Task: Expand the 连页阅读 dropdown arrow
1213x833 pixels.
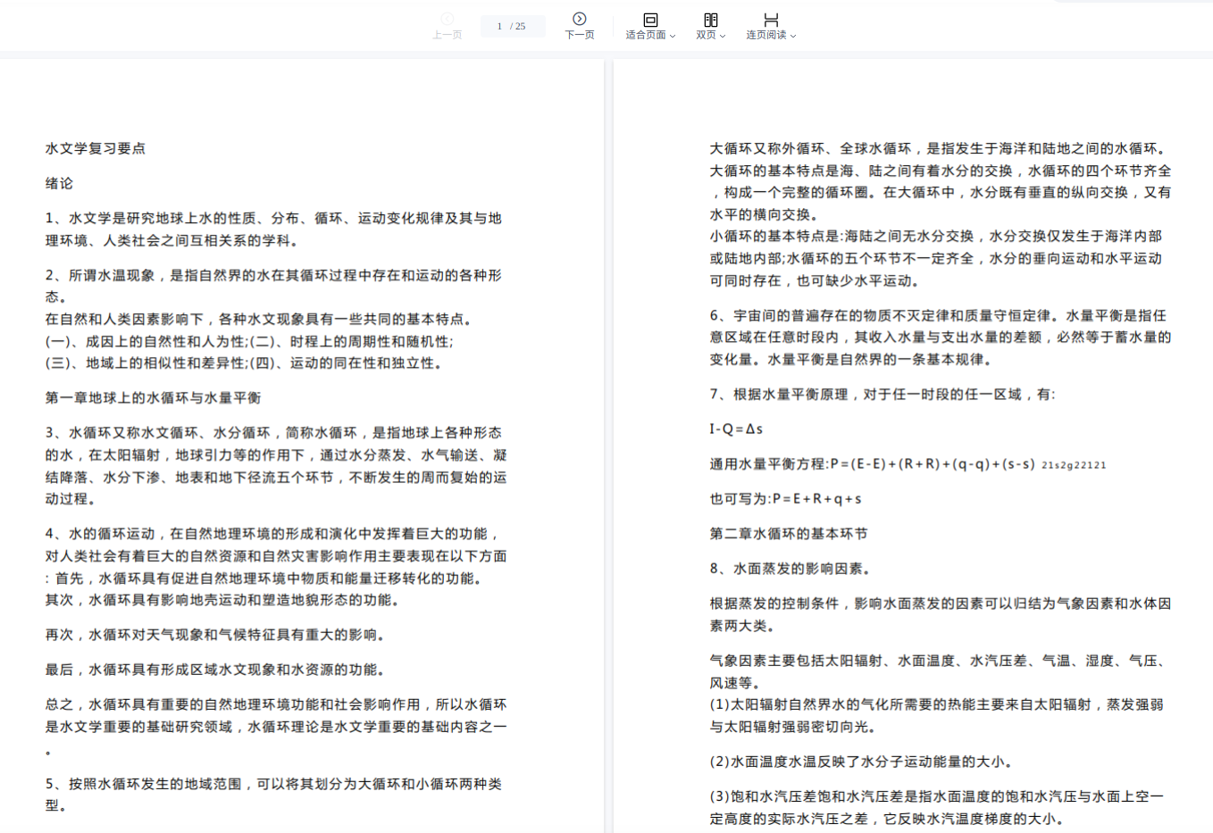Action: [x=793, y=36]
